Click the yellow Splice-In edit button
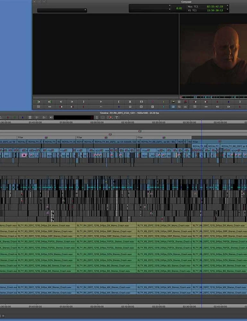The image size is (247, 321). click(163, 102)
